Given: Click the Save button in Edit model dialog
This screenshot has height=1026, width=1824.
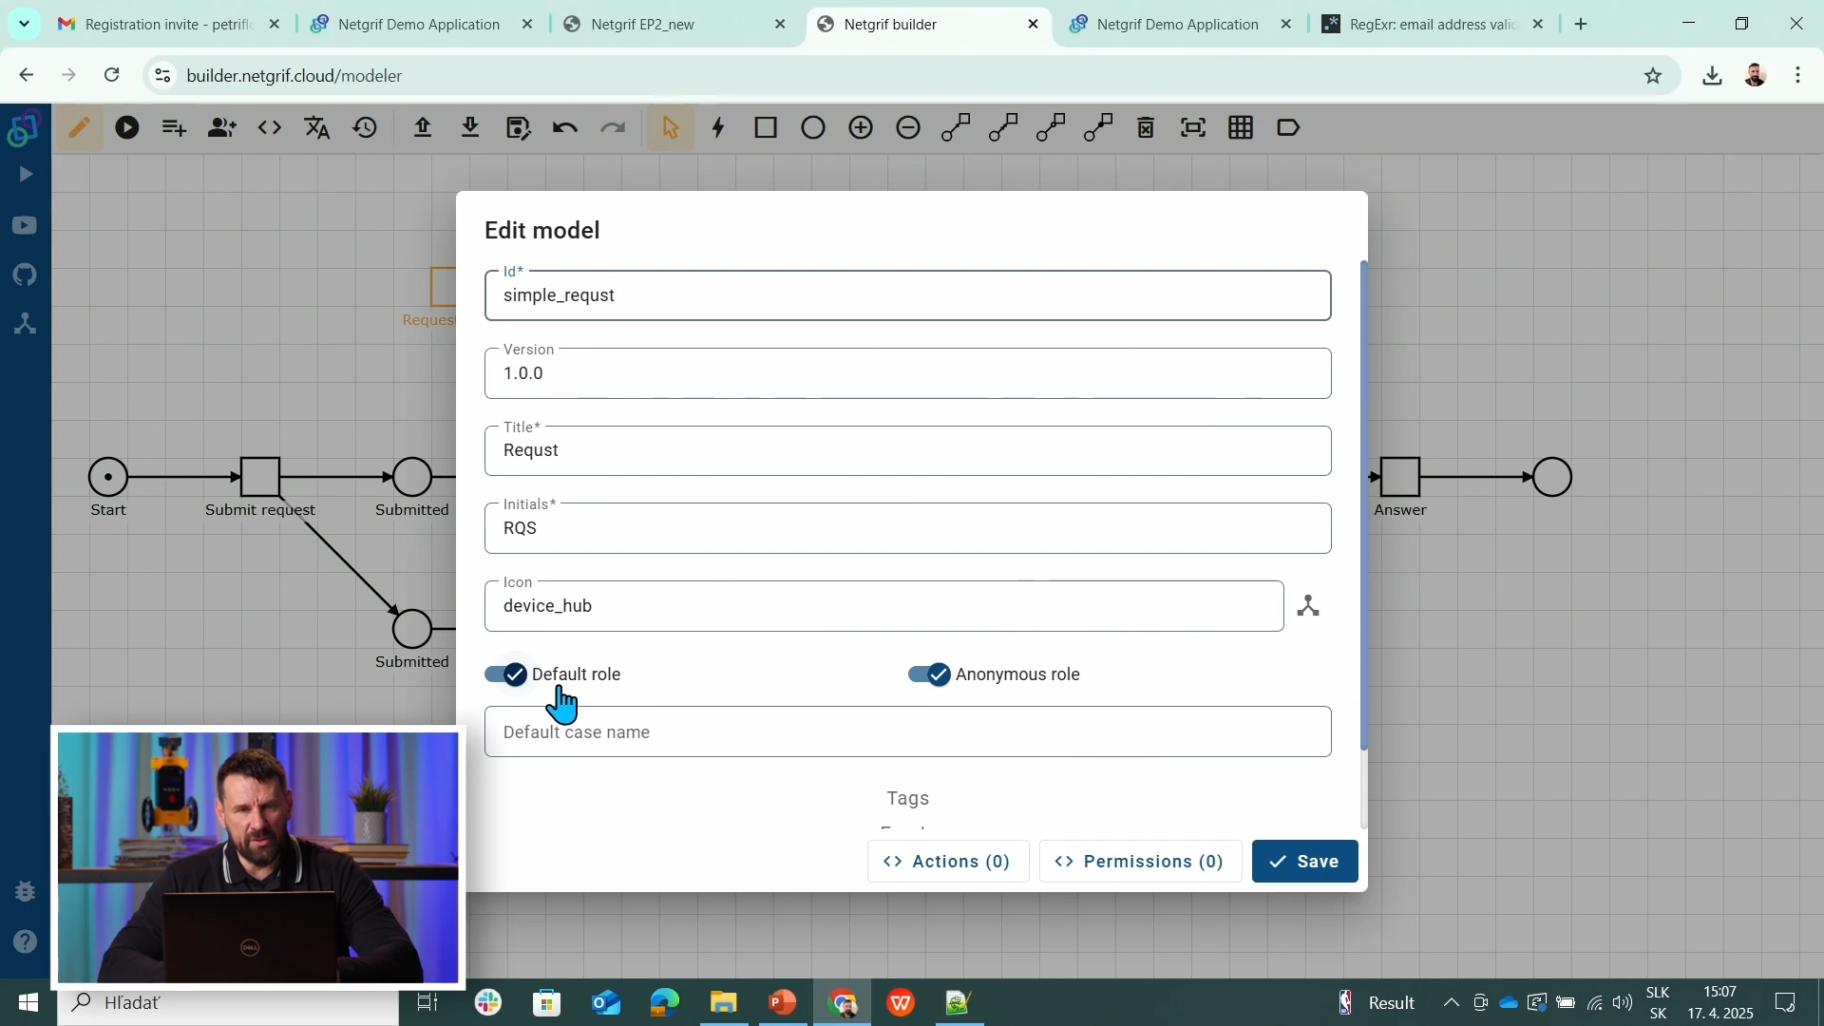Looking at the screenshot, I should (1304, 862).
